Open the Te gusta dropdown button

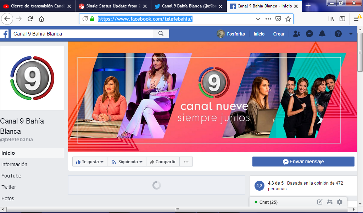[x=90, y=162]
